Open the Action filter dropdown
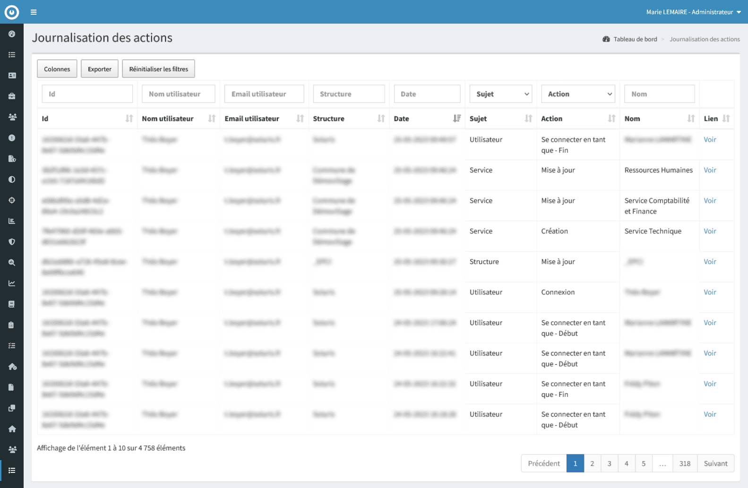 coord(578,94)
